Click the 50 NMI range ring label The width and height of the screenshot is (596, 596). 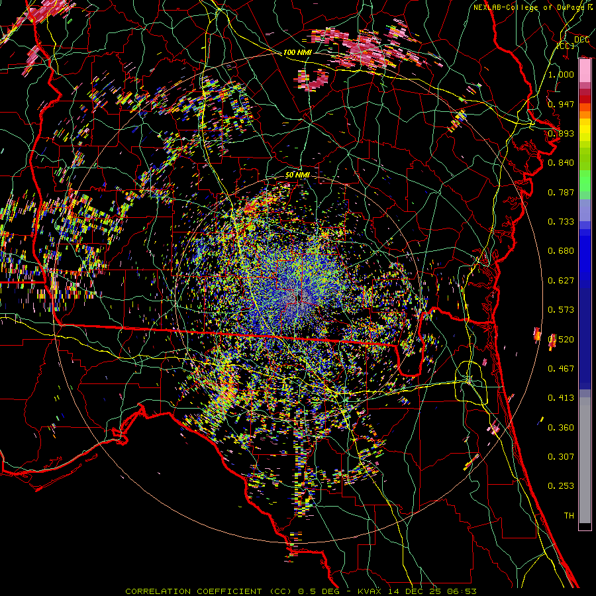tap(297, 175)
